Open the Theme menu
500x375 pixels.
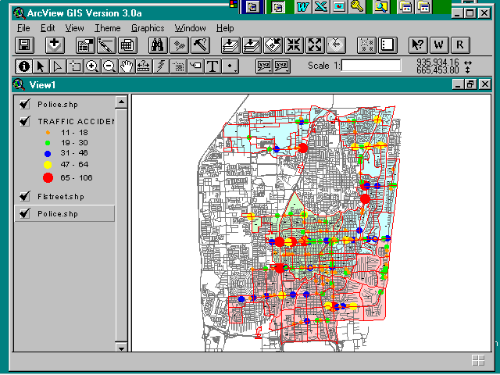coord(107,28)
